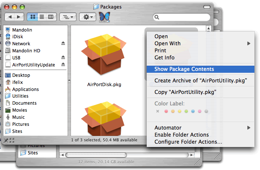Toggle toolbar with the top-right pill button
This screenshot has width=260, height=170.
(207, 7)
